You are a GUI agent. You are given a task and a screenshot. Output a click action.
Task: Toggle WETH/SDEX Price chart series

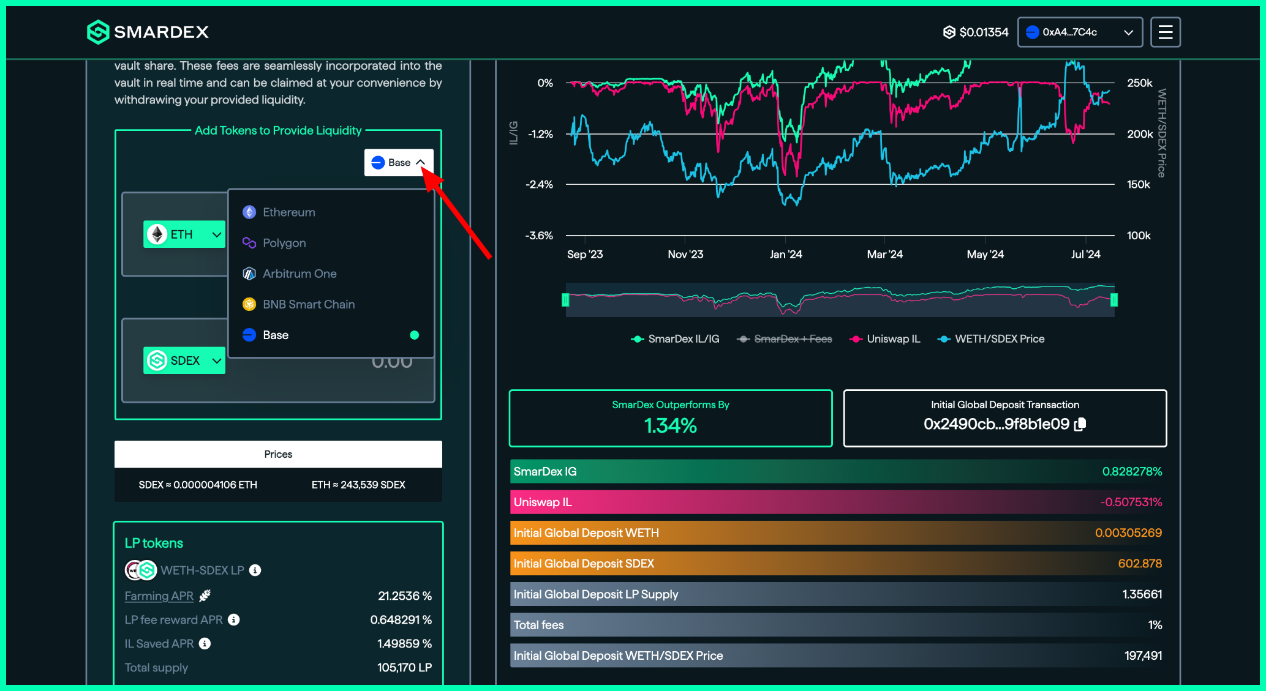(991, 339)
